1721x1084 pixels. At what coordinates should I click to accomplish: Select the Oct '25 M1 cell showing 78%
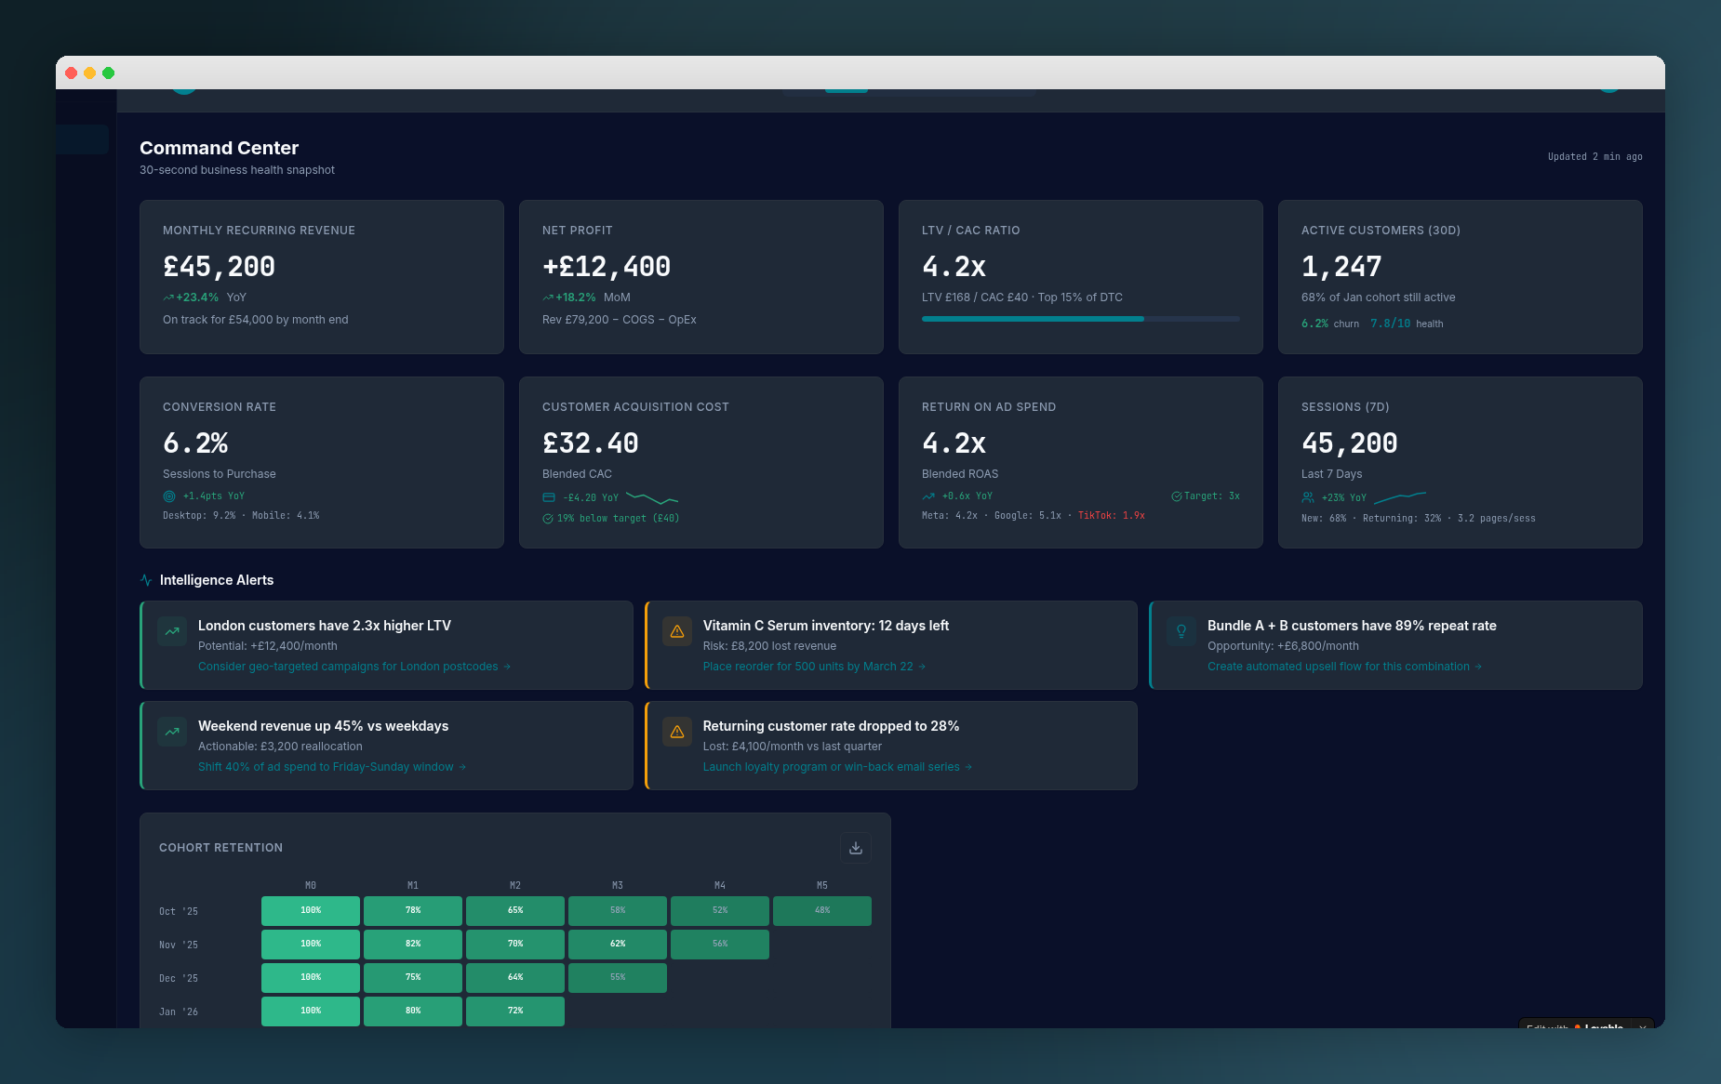coord(413,911)
